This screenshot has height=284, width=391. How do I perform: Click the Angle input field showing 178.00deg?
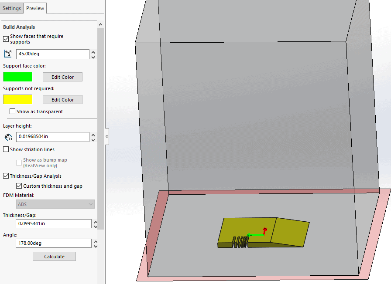[x=53, y=243]
